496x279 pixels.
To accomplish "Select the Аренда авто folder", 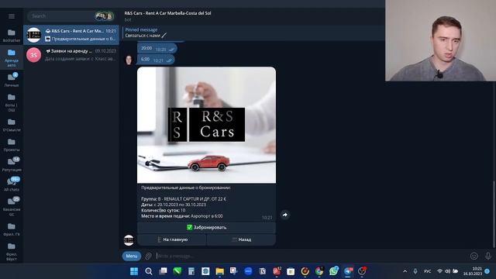I will (x=12, y=57).
